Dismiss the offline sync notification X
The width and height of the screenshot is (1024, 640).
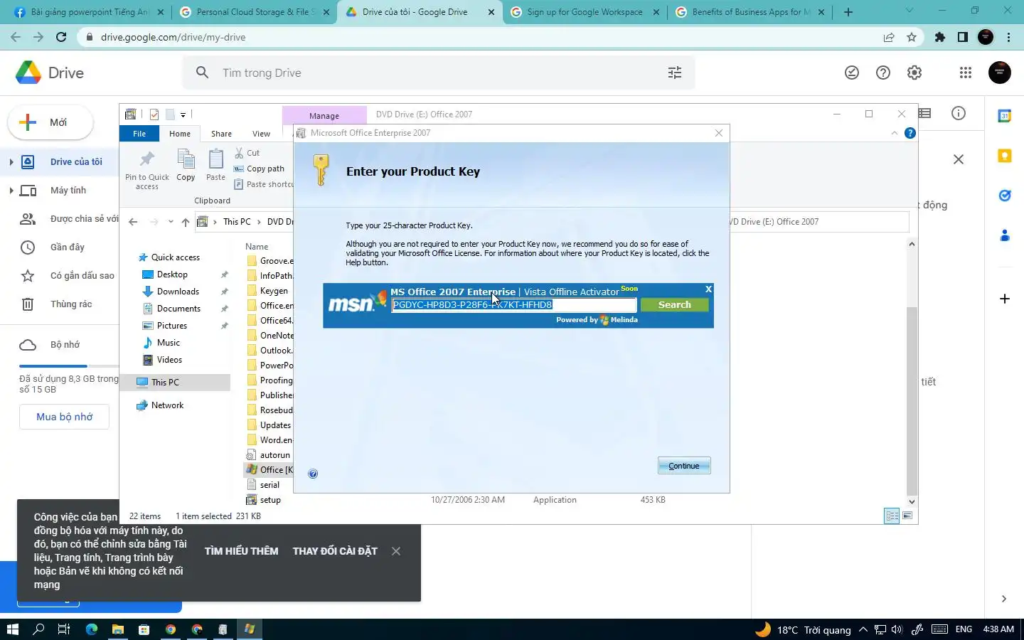point(396,551)
